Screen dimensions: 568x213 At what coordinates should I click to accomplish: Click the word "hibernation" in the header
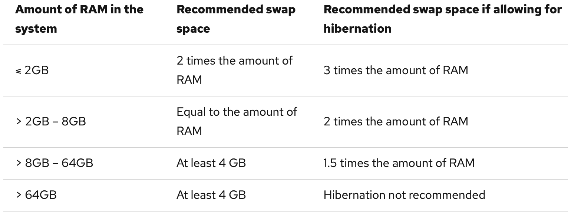coord(357,29)
